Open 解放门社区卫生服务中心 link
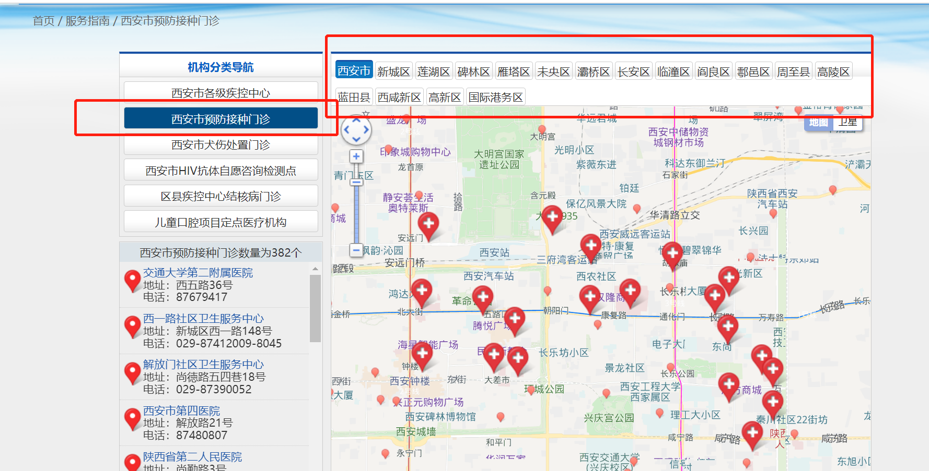 pos(203,364)
